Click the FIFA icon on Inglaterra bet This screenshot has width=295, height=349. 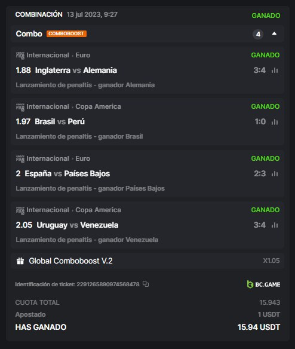pyautogui.click(x=20, y=55)
